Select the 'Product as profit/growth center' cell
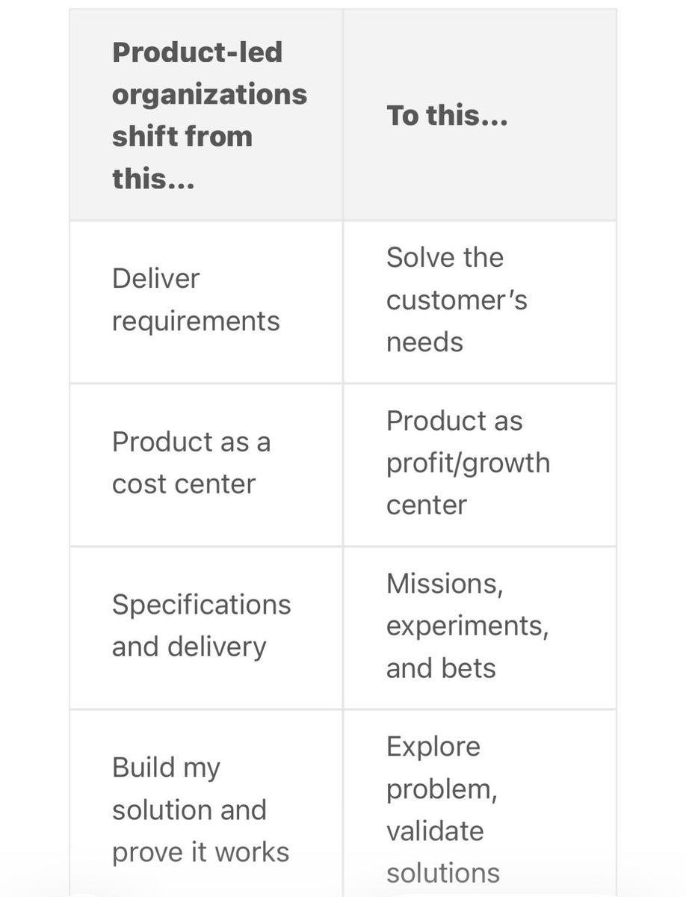This screenshot has height=897, width=686. coord(480,465)
